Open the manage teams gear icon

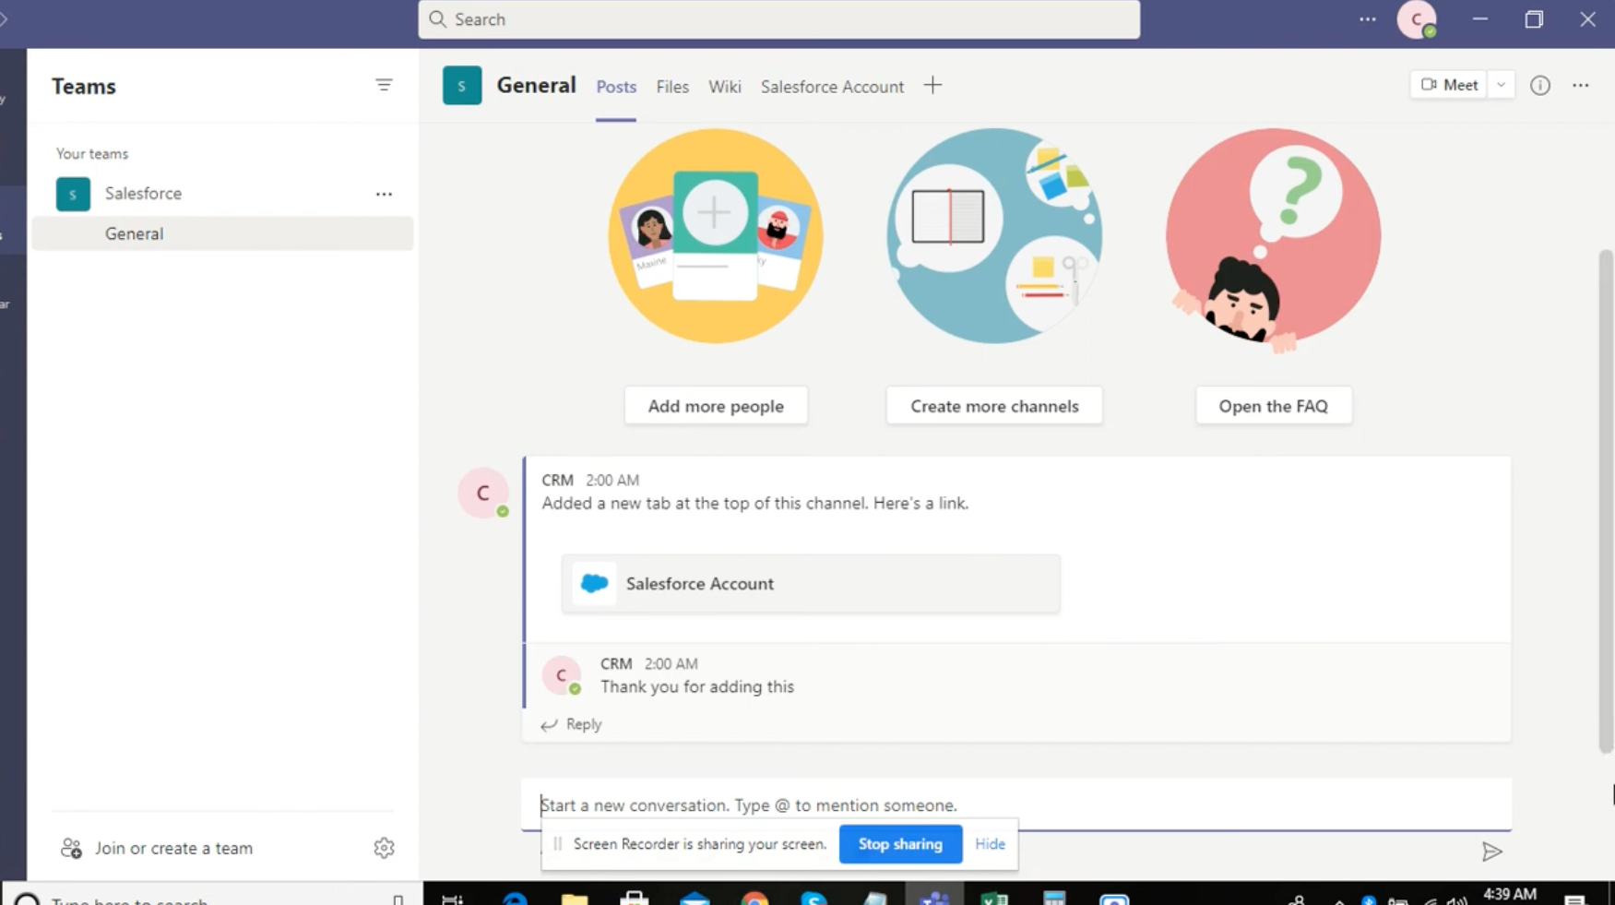click(384, 848)
